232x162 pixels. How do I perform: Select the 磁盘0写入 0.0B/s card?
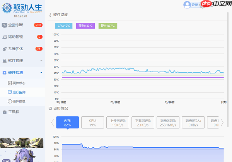click(x=193, y=123)
